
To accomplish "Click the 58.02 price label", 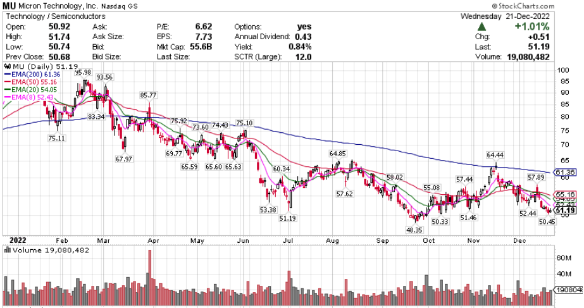I will 394,177.
